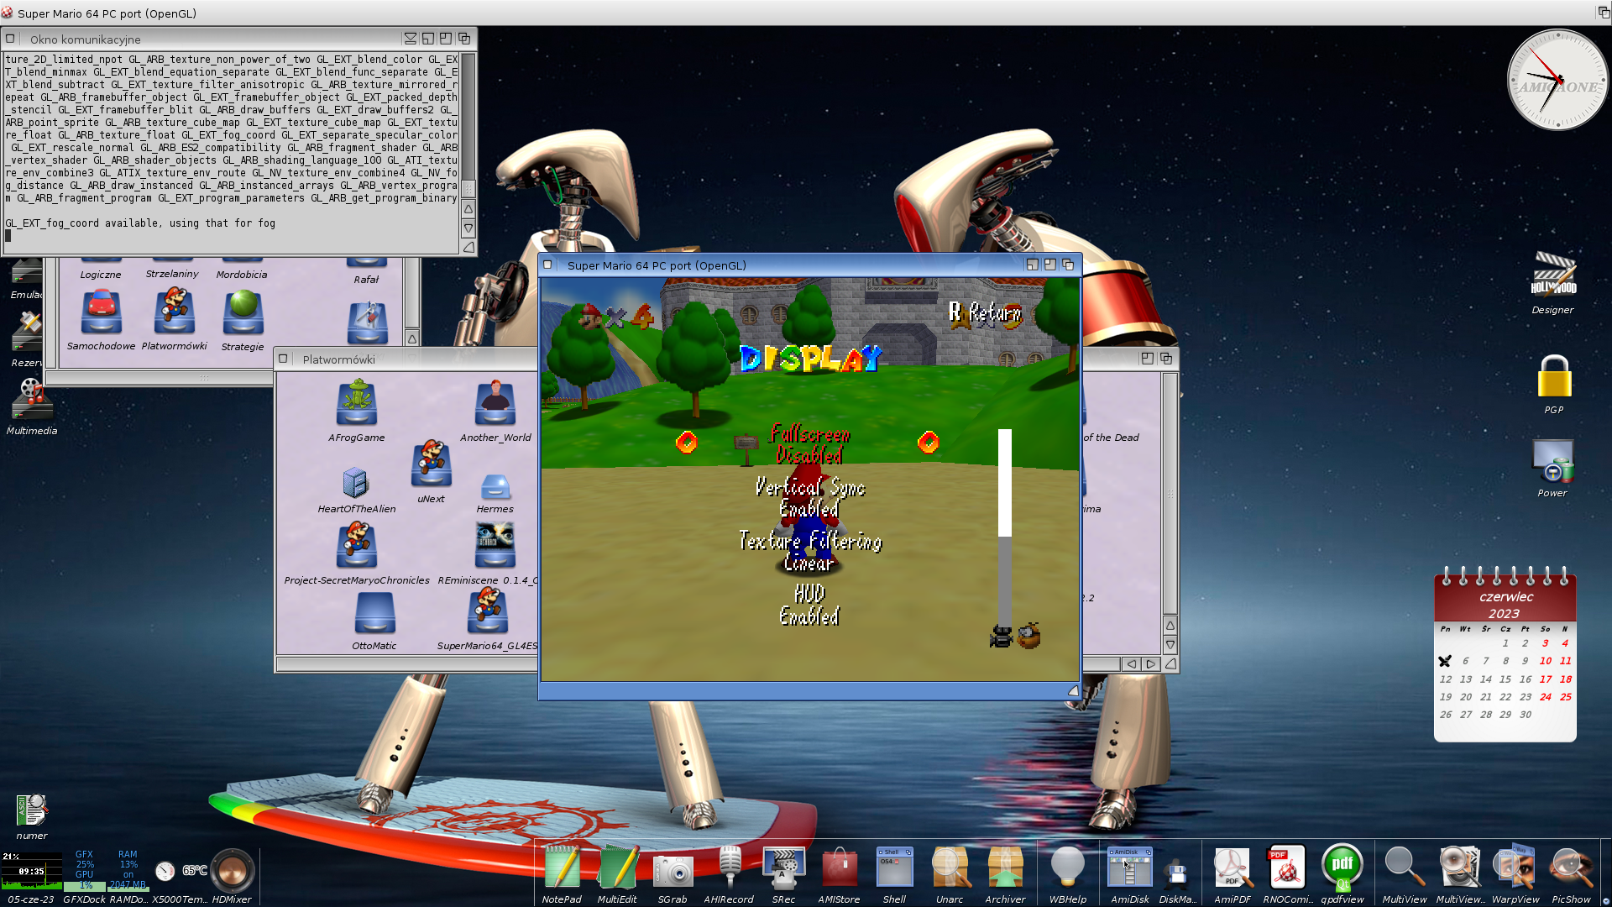Launch SuperMario64_GL4ES icon
The width and height of the screenshot is (1612, 907).
pyautogui.click(x=487, y=611)
